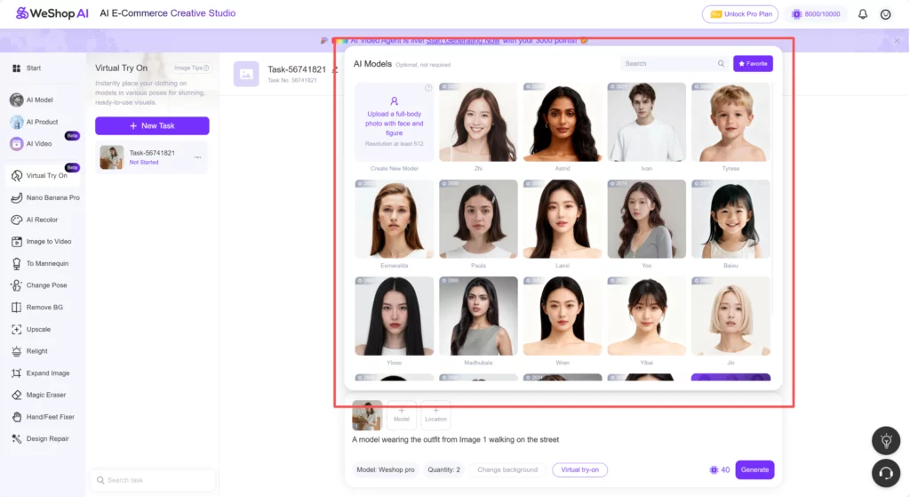Open notifications bell
Image resolution: width=910 pixels, height=497 pixels.
coord(863,14)
